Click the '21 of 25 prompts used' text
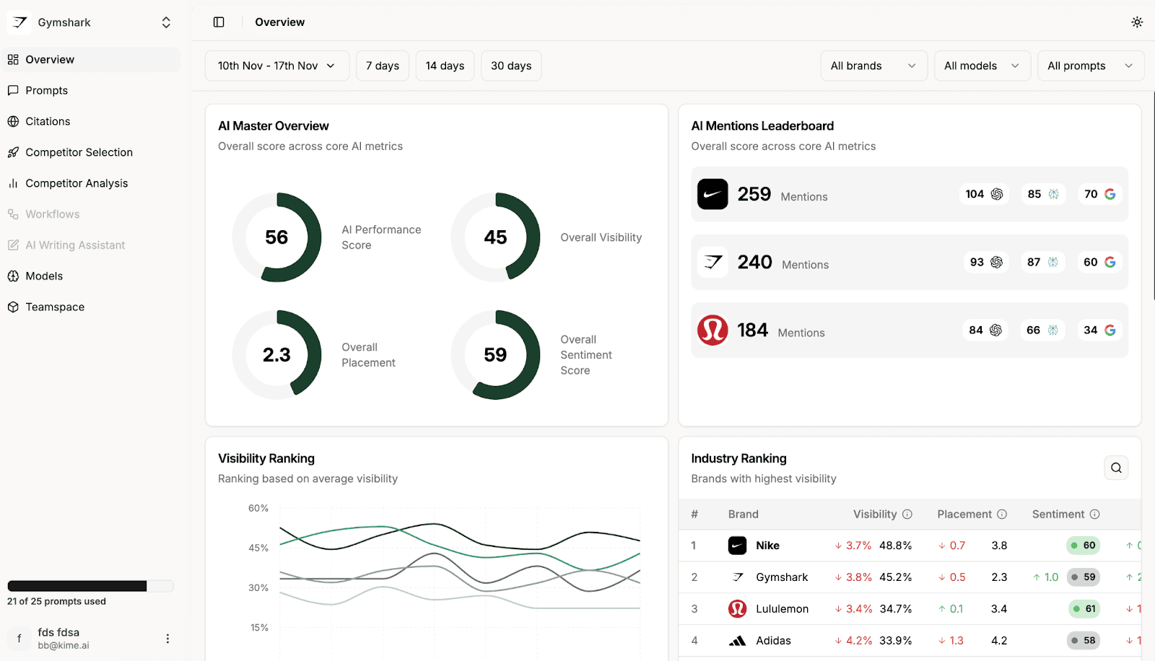Screen dimensions: 1155x661 56,601
